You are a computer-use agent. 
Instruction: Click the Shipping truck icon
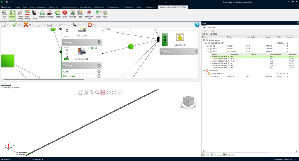(x=50, y=14)
